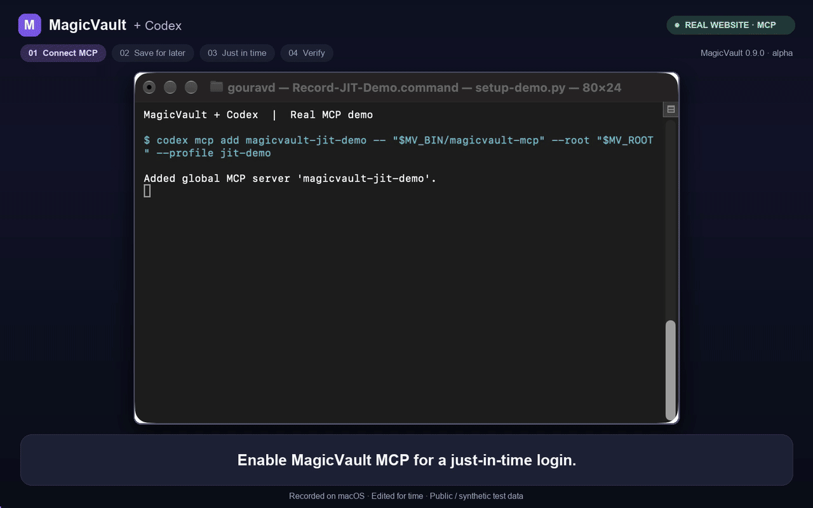Click the 'Enable MagicVault MCP' caption banner

pos(406,460)
